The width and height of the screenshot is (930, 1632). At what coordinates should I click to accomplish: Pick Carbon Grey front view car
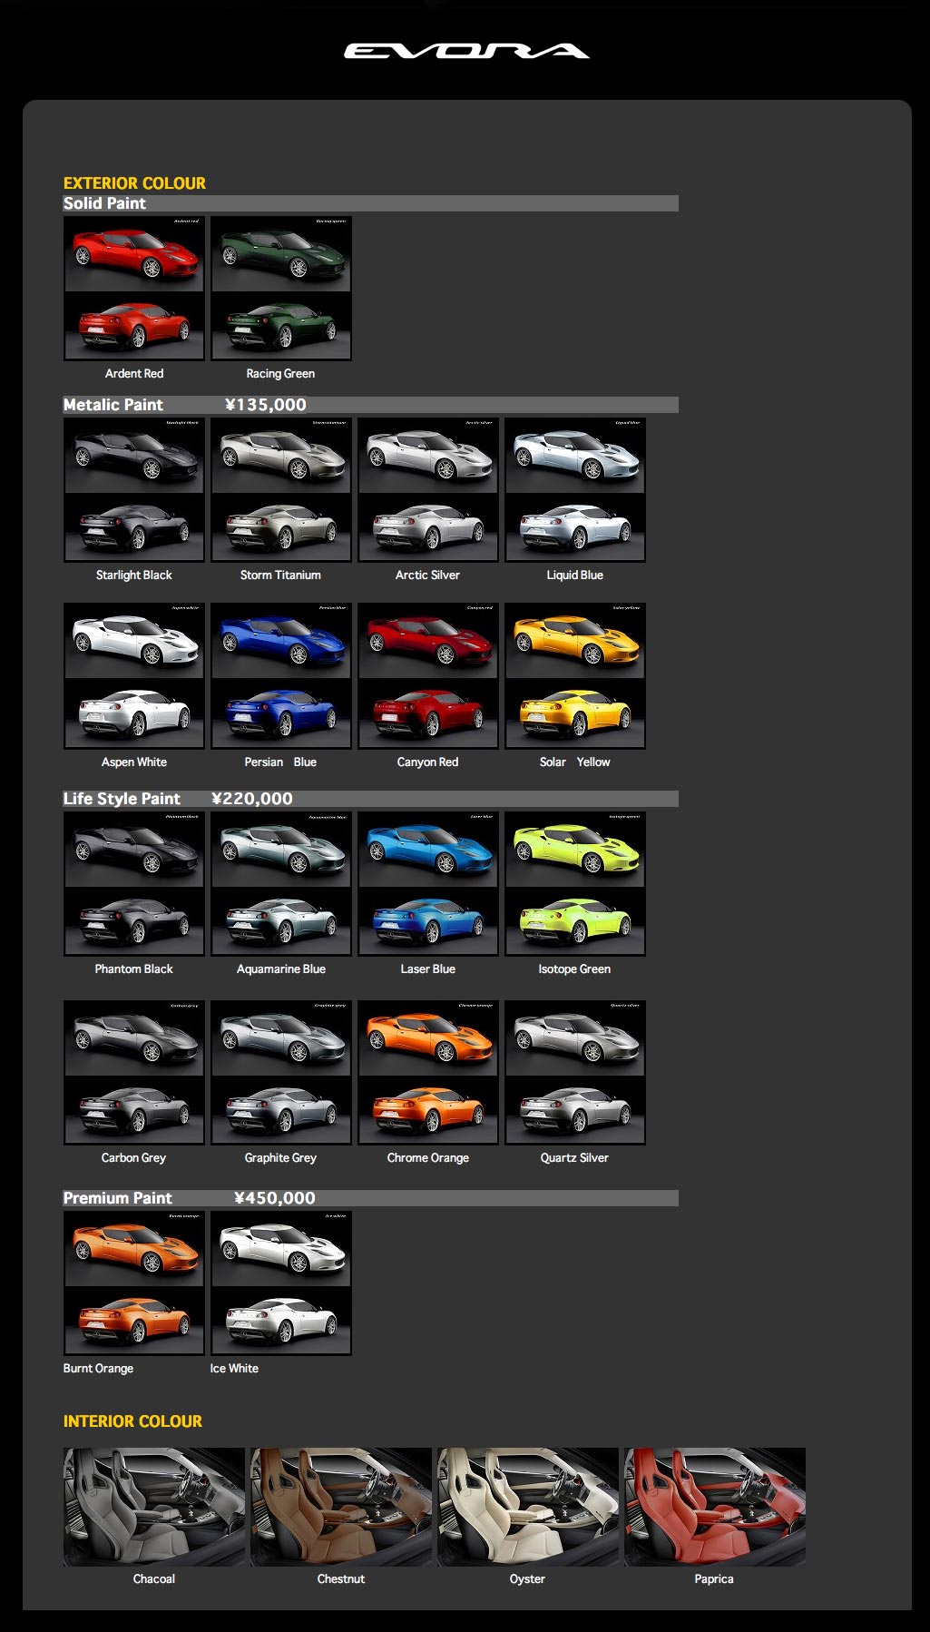(134, 1038)
